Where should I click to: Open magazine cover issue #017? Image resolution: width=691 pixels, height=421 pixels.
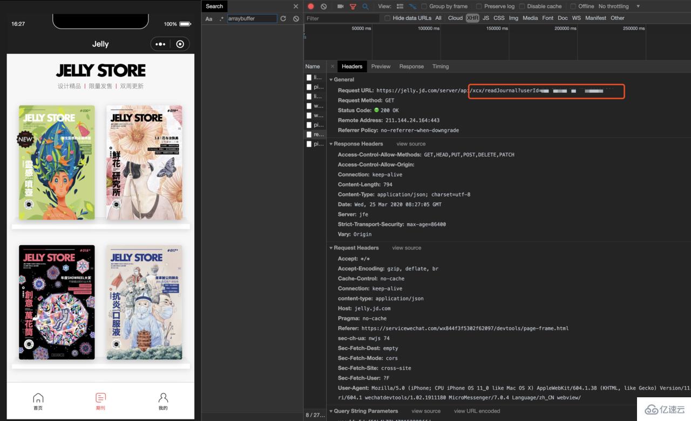pyautogui.click(x=144, y=302)
